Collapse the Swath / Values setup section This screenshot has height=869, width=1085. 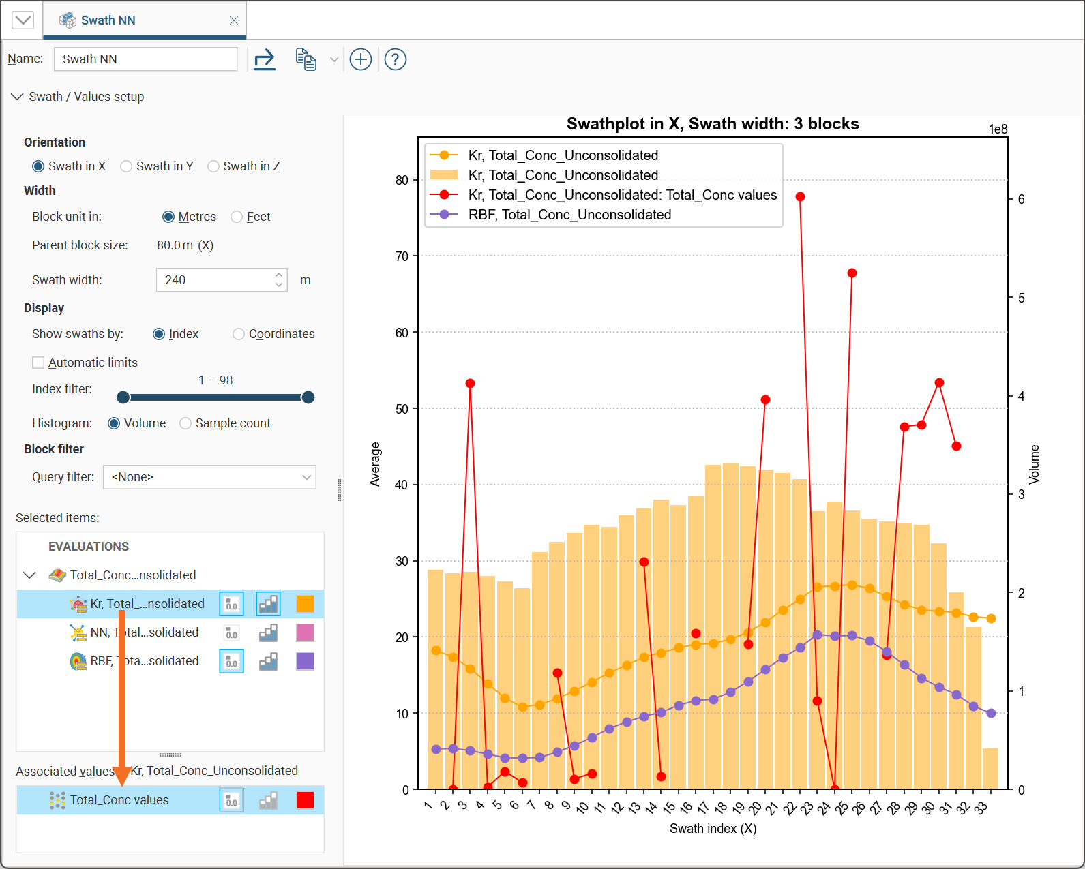pos(17,97)
